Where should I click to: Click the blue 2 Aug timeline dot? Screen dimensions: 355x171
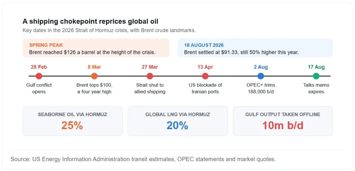[261, 76]
